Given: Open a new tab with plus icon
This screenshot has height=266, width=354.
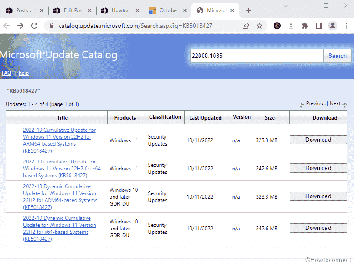Looking at the screenshot, I should coord(249,10).
